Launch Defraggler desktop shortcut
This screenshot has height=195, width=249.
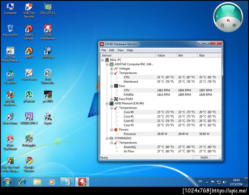[29, 141]
